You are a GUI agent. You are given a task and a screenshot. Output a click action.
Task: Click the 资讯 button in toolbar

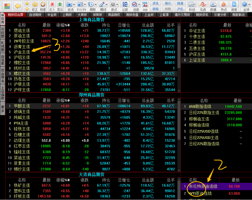pos(156,3)
